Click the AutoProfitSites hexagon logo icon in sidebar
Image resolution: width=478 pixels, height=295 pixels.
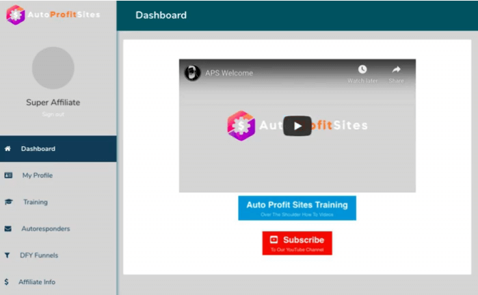pos(16,14)
